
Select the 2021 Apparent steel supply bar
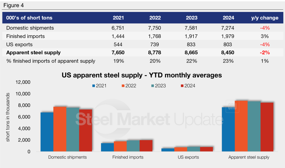click(x=228, y=129)
